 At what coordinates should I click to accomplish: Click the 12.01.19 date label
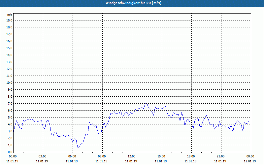click(x=250, y=161)
